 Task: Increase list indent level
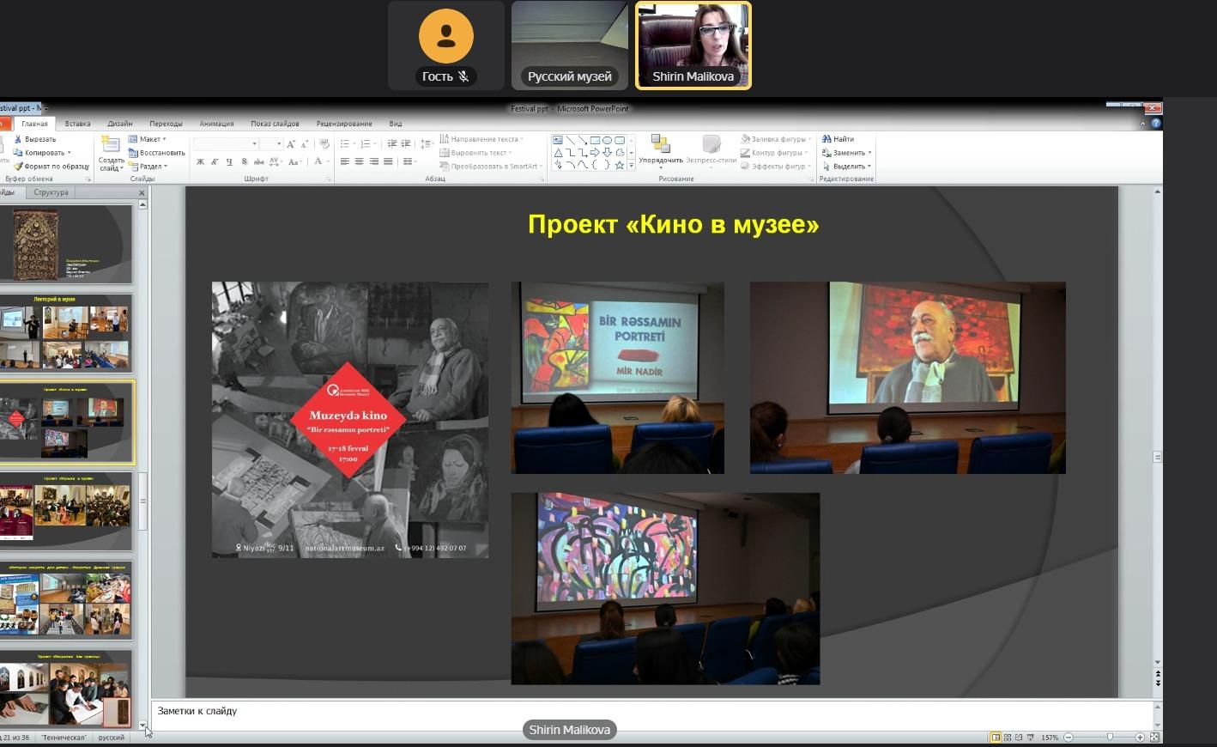pos(406,144)
